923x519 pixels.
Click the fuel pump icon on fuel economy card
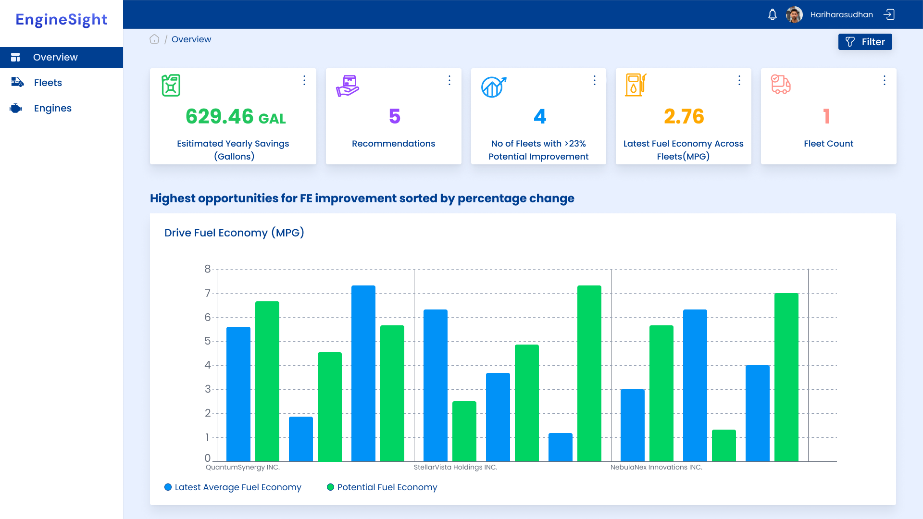[x=635, y=85]
